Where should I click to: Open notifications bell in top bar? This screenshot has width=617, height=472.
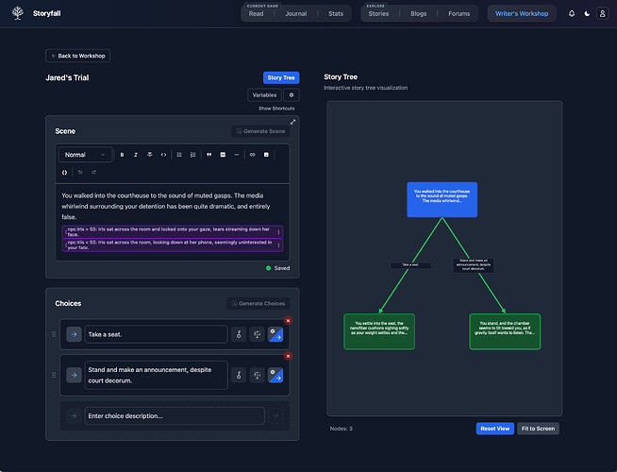(571, 14)
